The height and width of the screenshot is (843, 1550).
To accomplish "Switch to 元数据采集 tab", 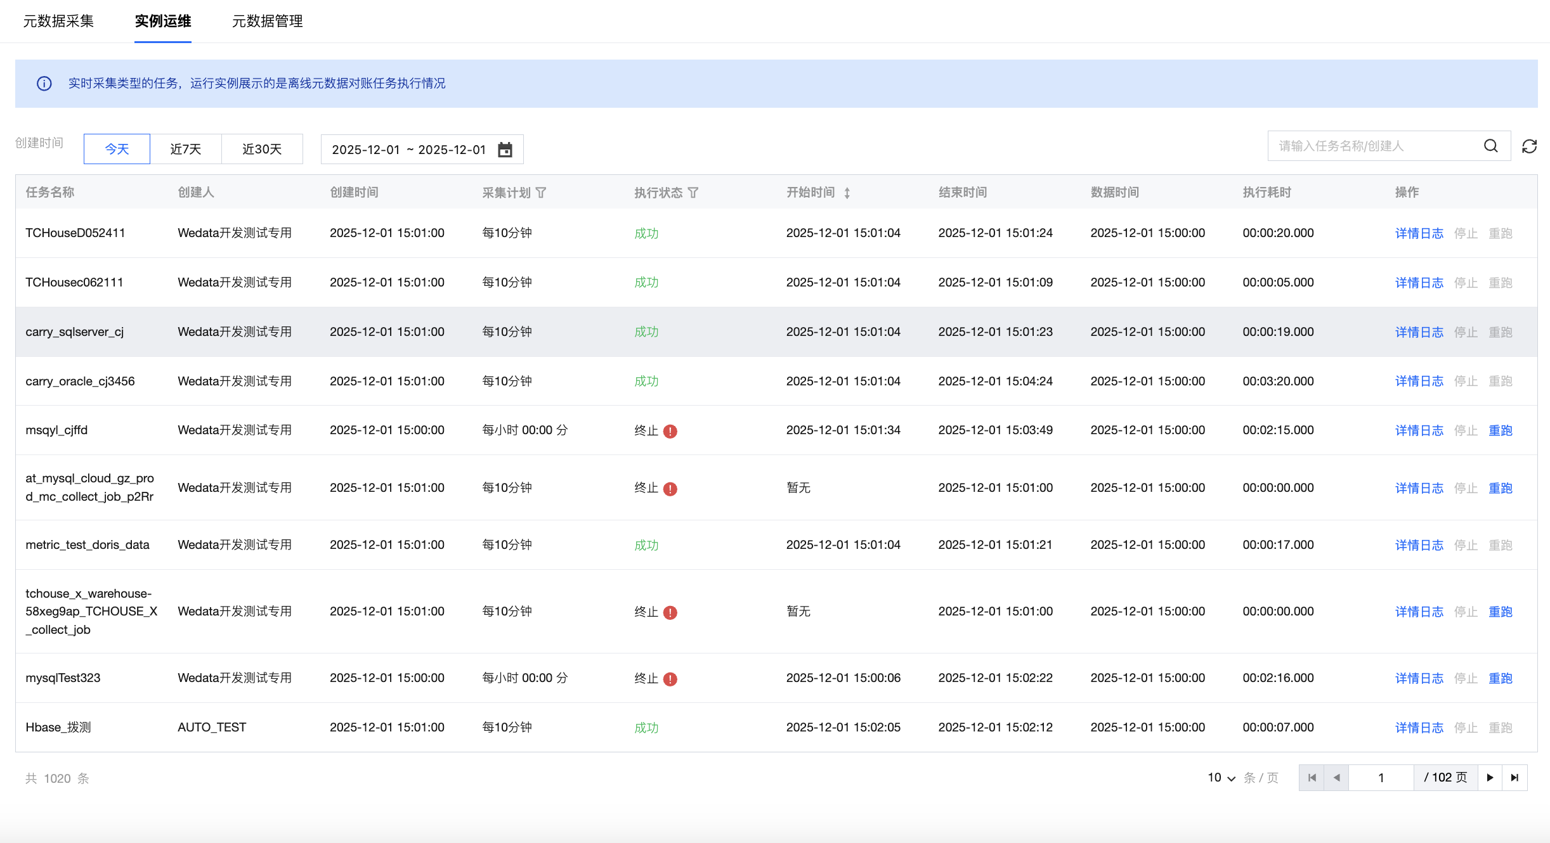I will [58, 22].
